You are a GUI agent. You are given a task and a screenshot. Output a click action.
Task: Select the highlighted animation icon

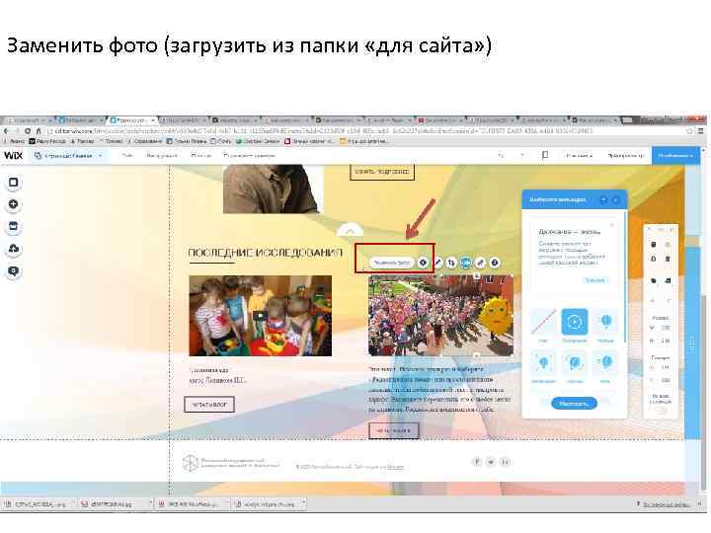click(x=466, y=263)
